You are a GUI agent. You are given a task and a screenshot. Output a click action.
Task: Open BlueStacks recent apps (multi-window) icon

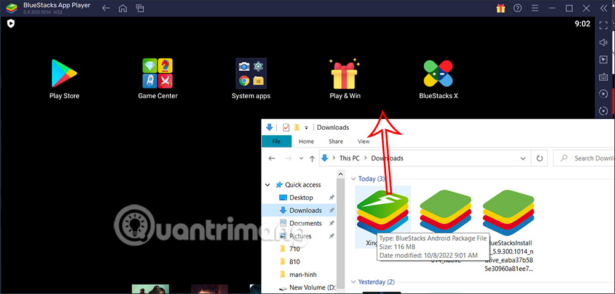click(x=140, y=8)
